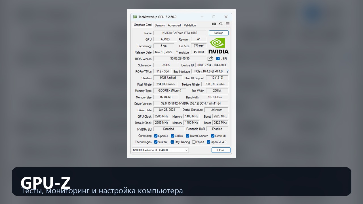
Task: Switch to the Sensors tab
Action: coord(160,25)
